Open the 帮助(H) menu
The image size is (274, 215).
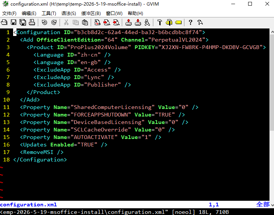(x=135, y=13)
